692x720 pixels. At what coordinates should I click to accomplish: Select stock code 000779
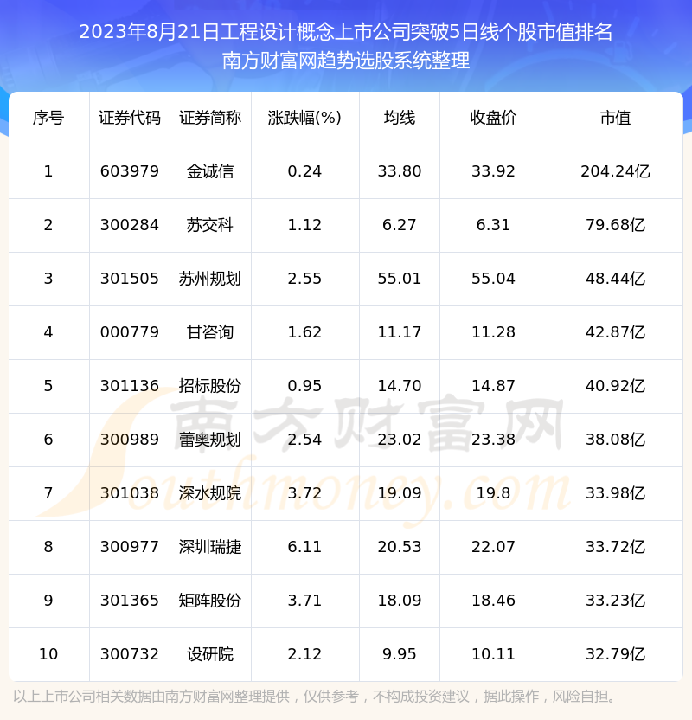coord(130,332)
